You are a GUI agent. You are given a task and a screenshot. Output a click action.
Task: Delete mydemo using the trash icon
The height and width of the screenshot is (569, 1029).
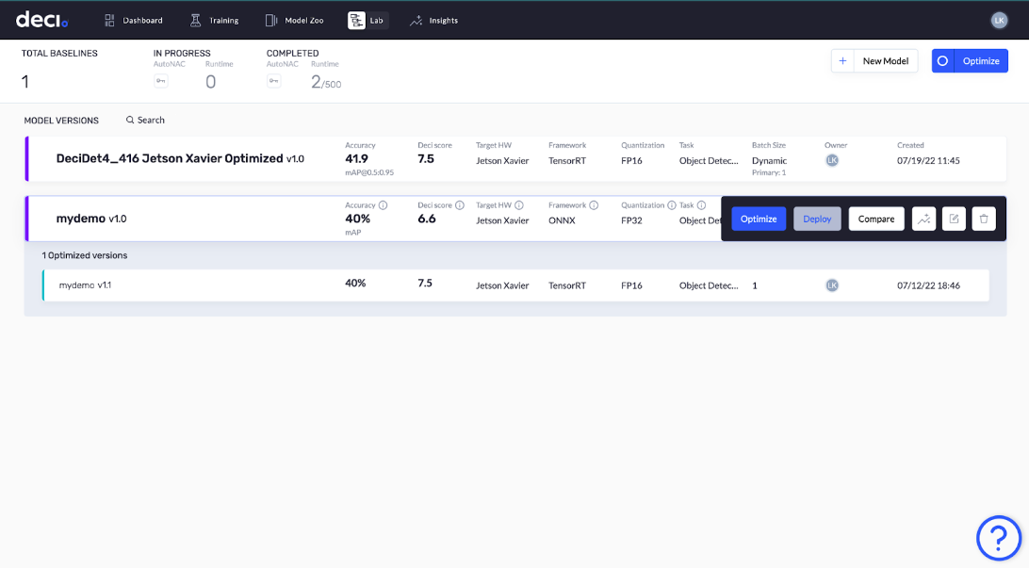[x=984, y=218]
